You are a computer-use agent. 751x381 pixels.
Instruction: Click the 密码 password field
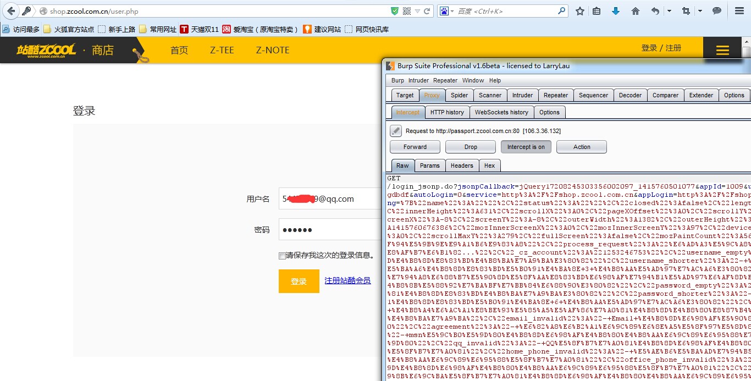pyautogui.click(x=330, y=230)
